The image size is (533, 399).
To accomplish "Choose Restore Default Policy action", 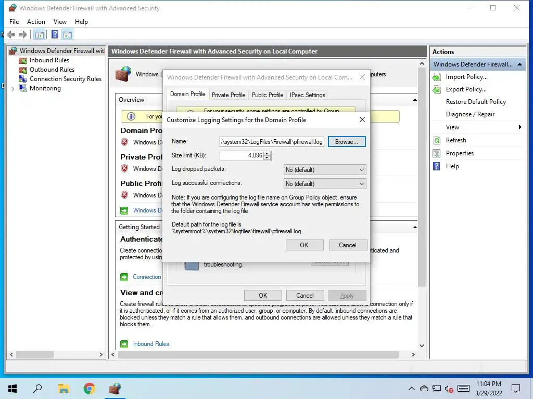I will (x=476, y=102).
